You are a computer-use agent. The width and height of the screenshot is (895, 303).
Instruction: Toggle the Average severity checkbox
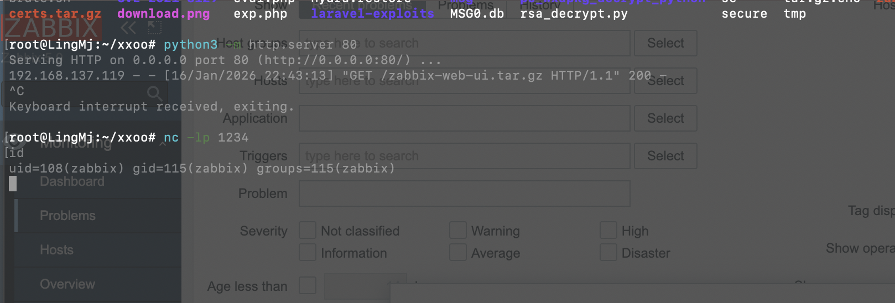[458, 253]
